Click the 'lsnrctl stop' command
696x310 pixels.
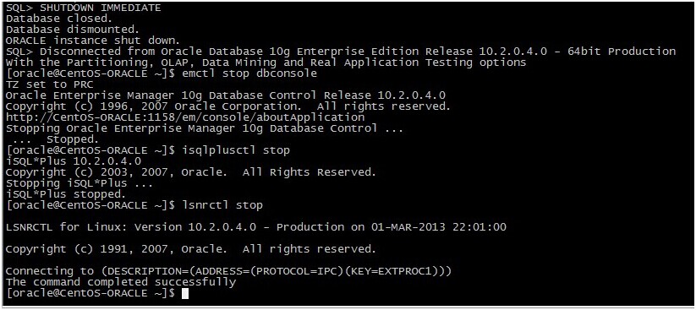click(222, 205)
